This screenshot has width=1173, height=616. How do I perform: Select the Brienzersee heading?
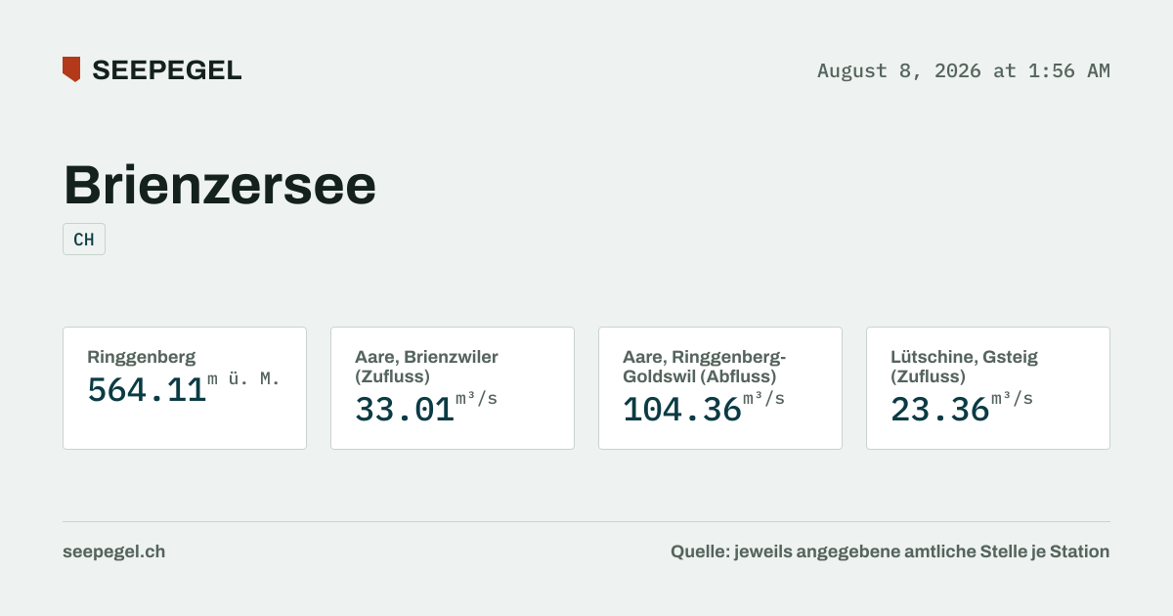point(220,184)
